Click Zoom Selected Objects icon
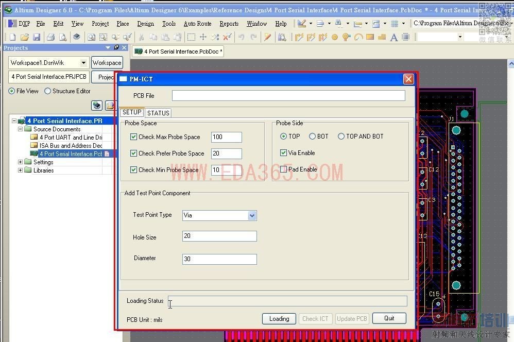Screen dimensions: 514x342 (x=115, y=37)
